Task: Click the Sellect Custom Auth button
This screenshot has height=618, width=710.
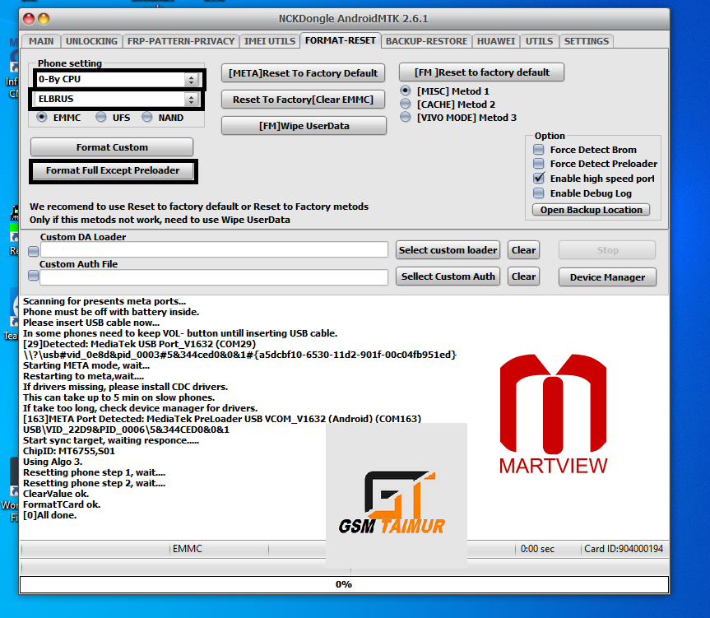Action: pyautogui.click(x=448, y=276)
